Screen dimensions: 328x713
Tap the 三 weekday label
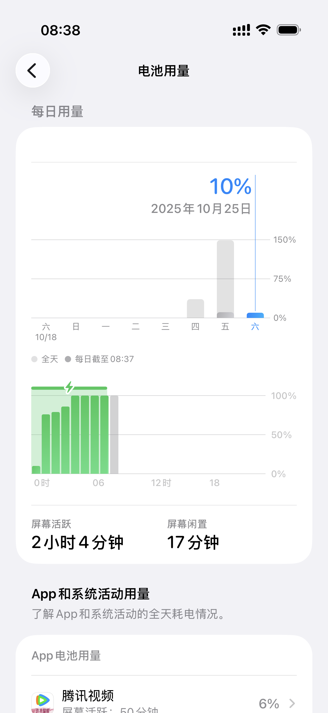165,327
